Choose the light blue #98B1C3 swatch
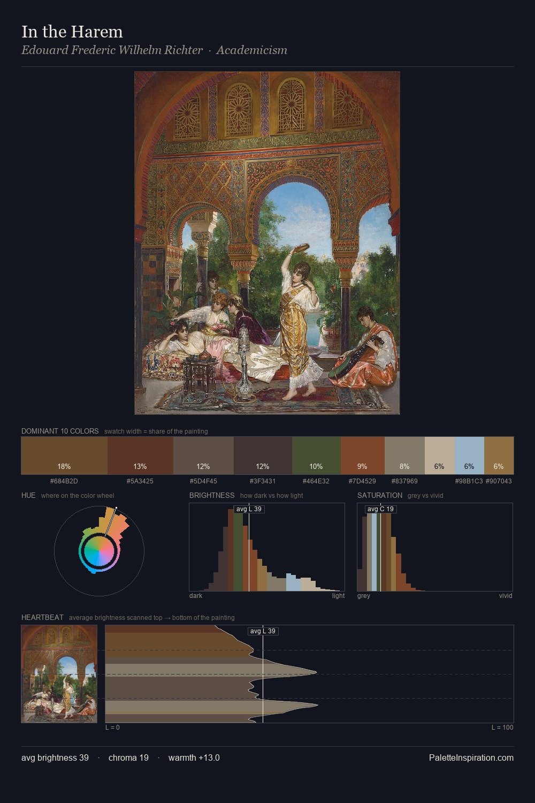This screenshot has width=535, height=803. coord(469,456)
